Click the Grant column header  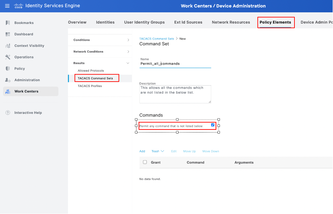point(156,162)
